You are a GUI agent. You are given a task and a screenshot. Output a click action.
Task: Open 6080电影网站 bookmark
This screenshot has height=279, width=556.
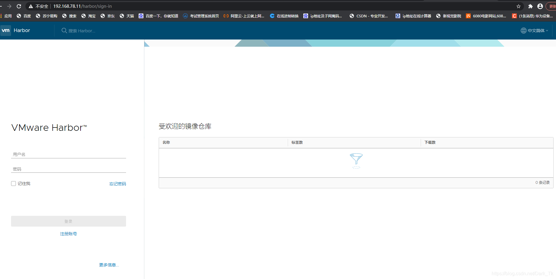pos(486,16)
